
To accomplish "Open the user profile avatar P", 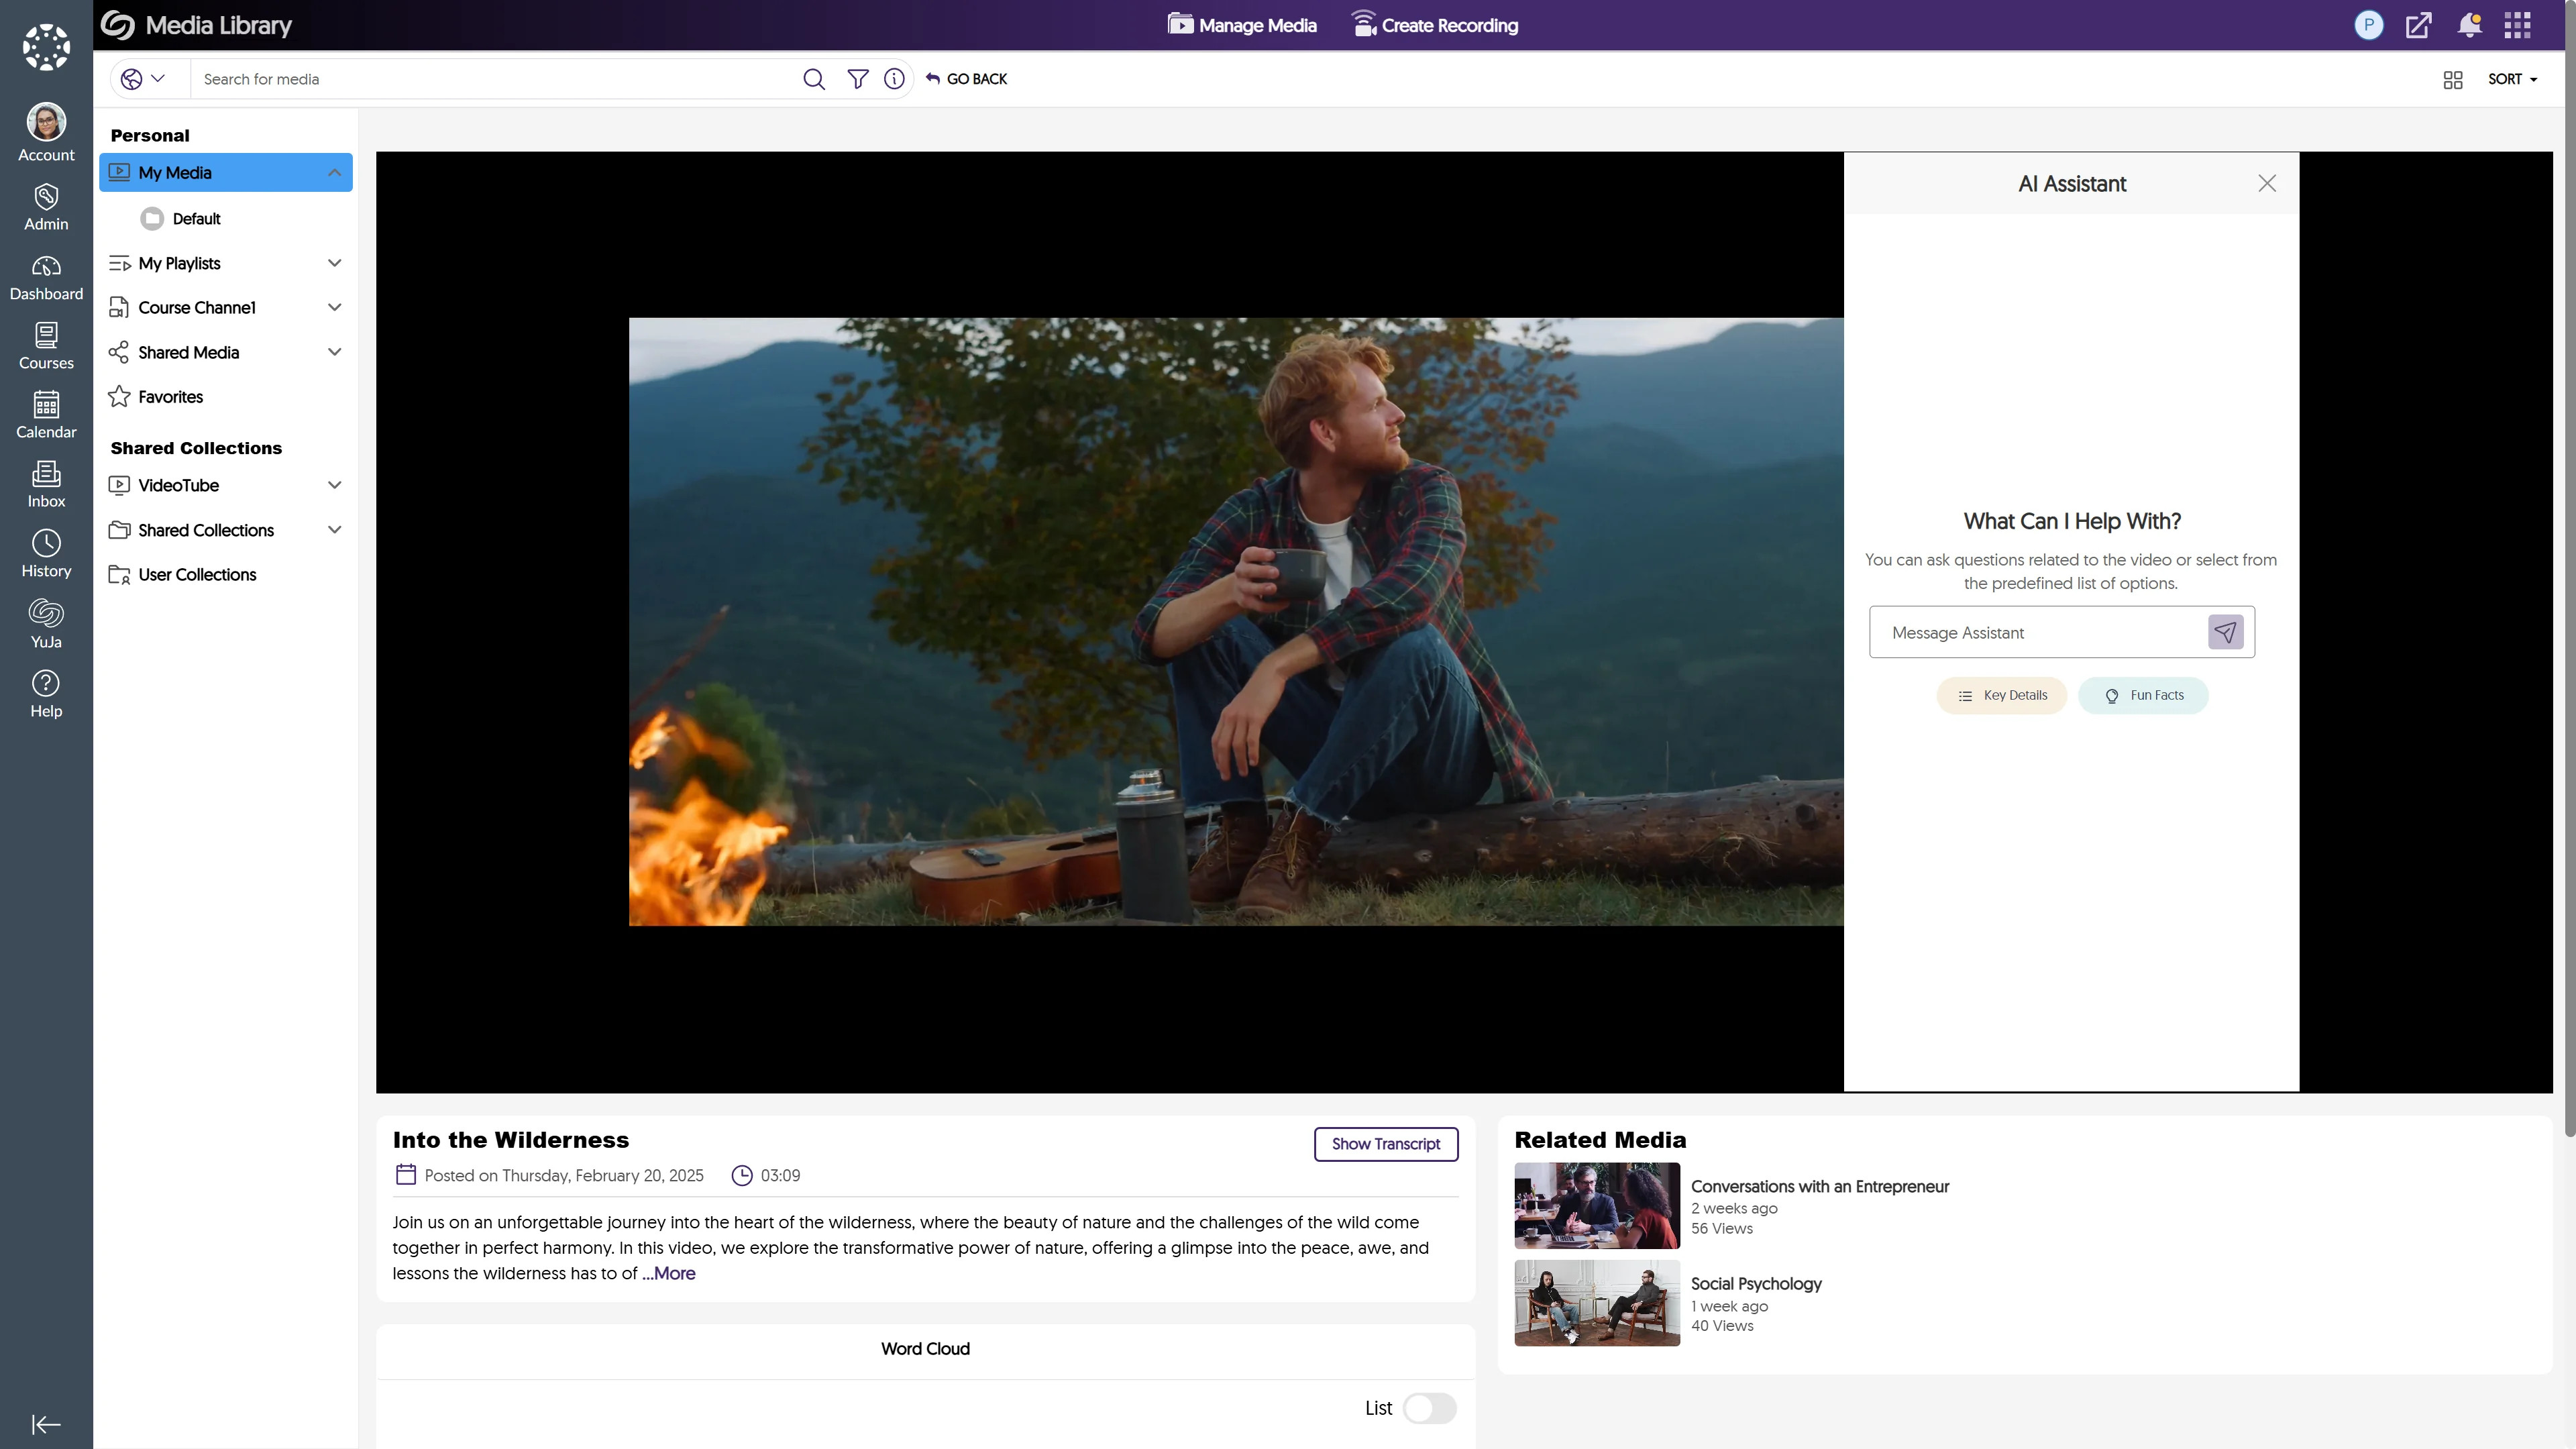I will pyautogui.click(x=2368, y=25).
